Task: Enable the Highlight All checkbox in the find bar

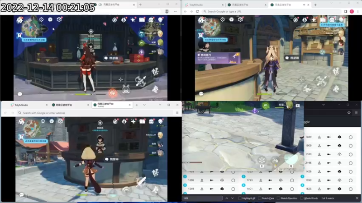Action: [240, 198]
